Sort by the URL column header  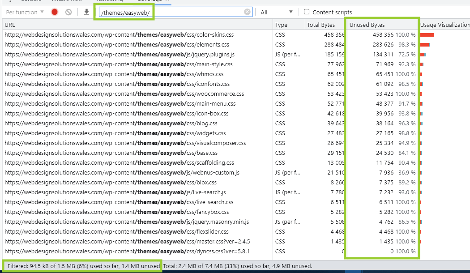click(137, 25)
